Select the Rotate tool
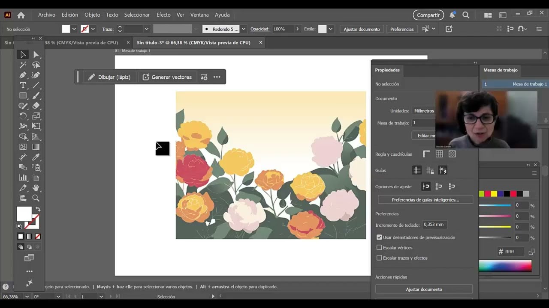The image size is (549, 308). click(x=23, y=116)
